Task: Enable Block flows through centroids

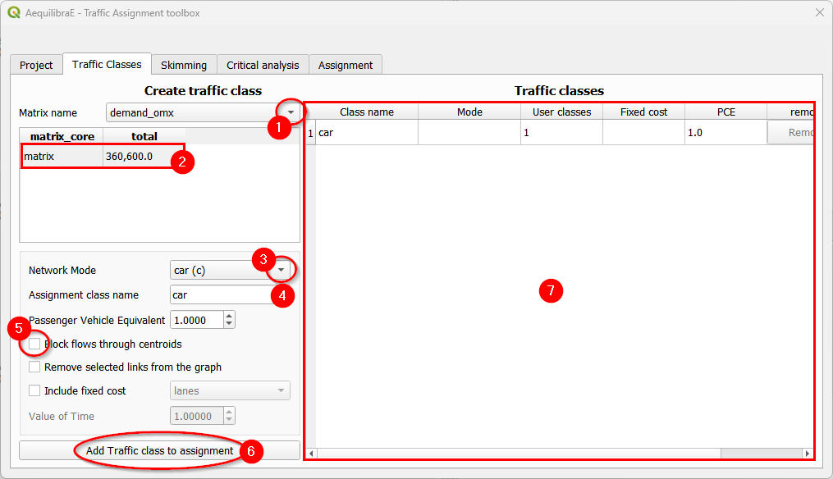Action: pyautogui.click(x=34, y=343)
